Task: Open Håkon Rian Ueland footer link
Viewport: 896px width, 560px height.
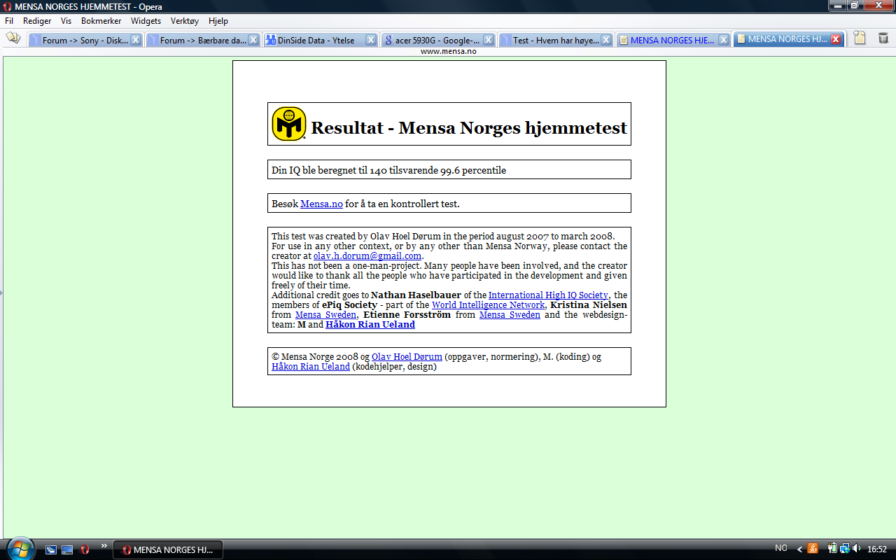Action: (311, 367)
